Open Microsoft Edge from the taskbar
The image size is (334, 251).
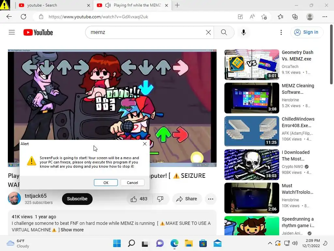[174, 243]
